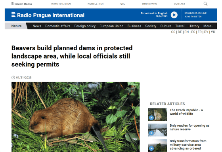
Task: Open the search magnifier icon
Action: [205, 4]
